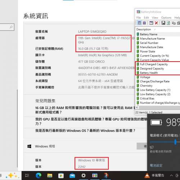Click the search box in Settings sidebar
Viewport: 180px width, 180px height.
click(7, 27)
